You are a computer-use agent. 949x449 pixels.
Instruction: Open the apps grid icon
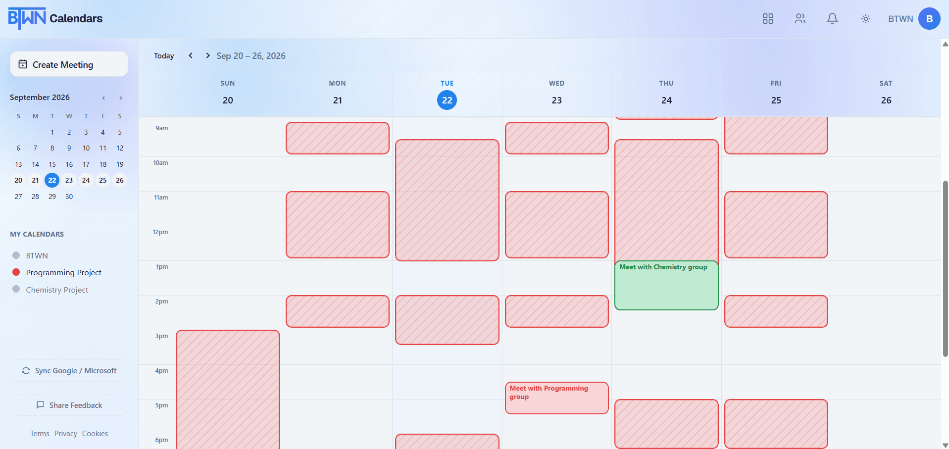coord(768,19)
